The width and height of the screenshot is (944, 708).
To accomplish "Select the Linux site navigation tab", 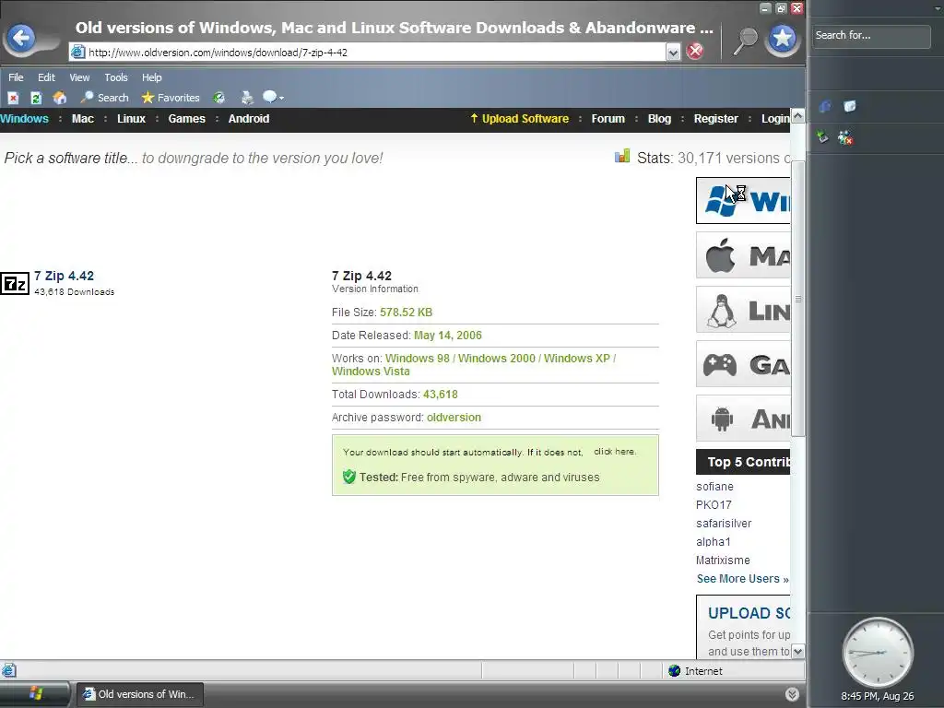I will click(131, 119).
